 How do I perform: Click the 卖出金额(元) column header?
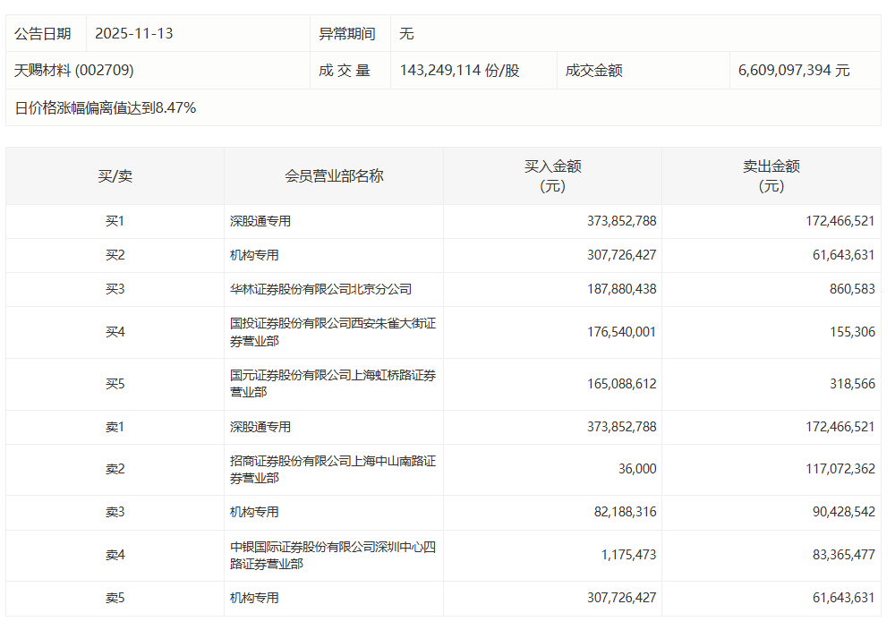coord(771,175)
